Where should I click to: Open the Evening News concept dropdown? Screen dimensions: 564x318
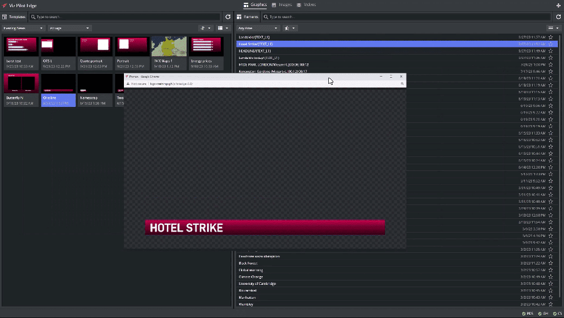23,28
